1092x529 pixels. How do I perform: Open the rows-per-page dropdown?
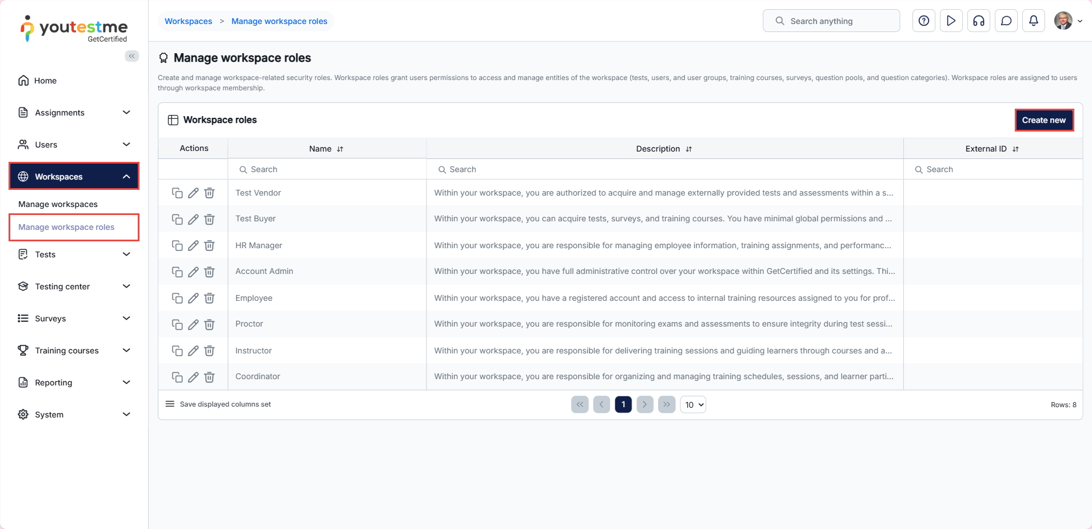click(x=693, y=405)
